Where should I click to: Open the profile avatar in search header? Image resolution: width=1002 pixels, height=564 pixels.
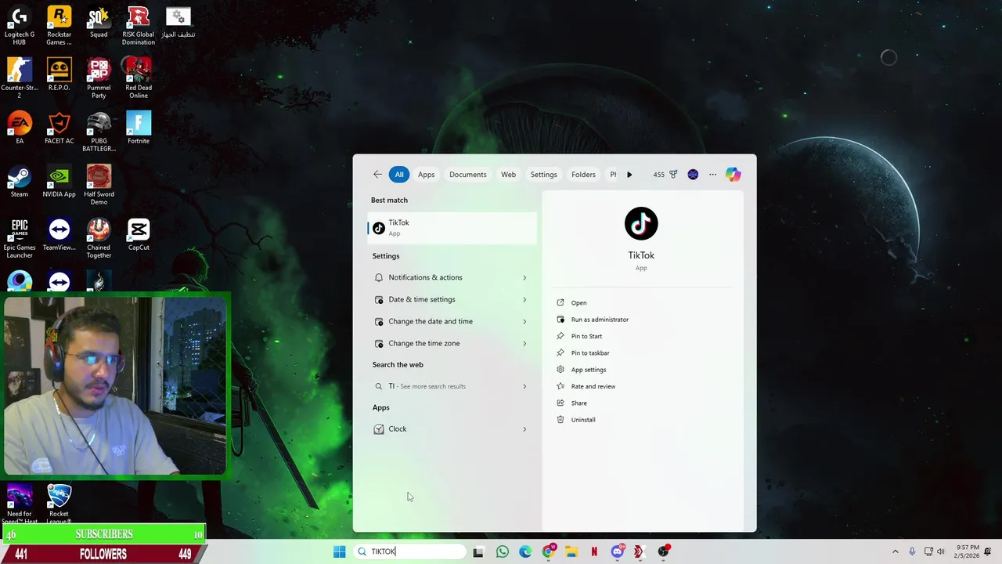coord(693,175)
